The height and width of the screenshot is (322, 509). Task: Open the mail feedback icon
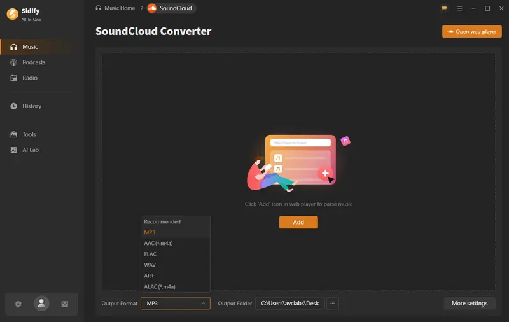[x=65, y=304]
